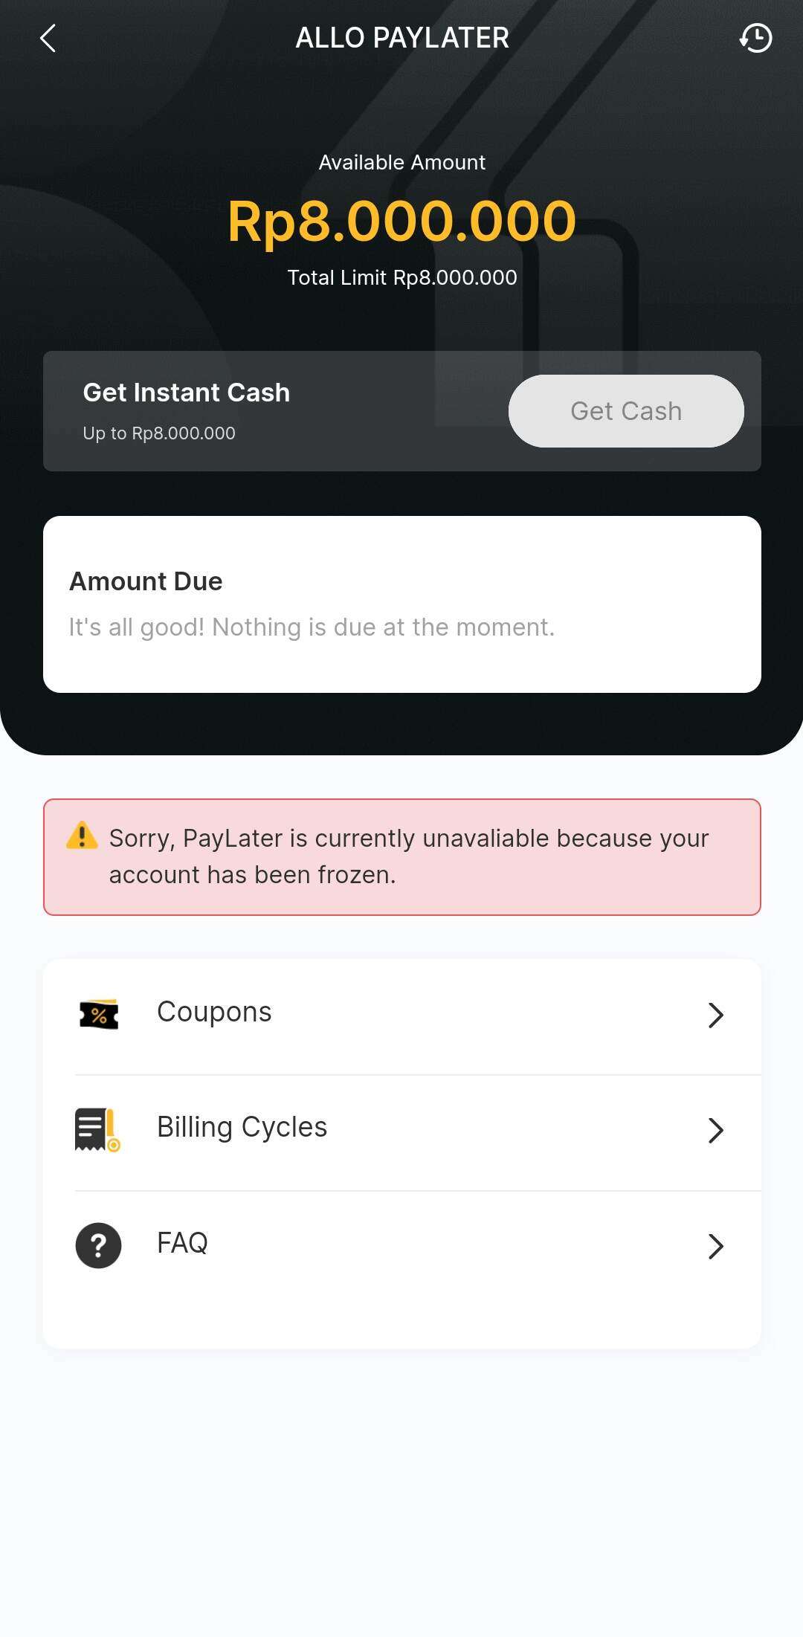Select the Coupons menu item
Screen dimensions: 803x1637
[402, 1016]
